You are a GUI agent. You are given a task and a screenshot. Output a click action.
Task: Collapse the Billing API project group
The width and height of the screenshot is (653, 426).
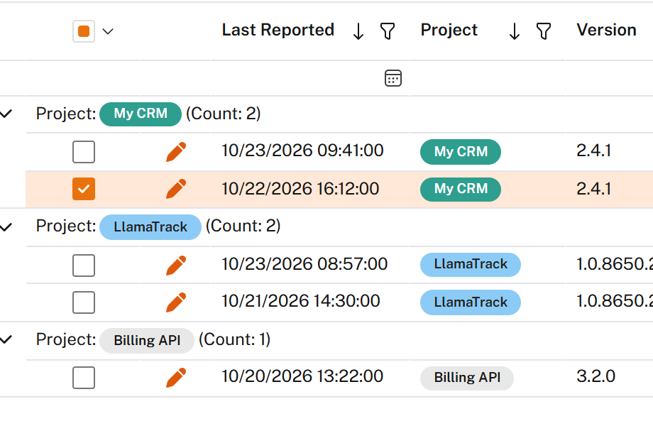point(6,340)
